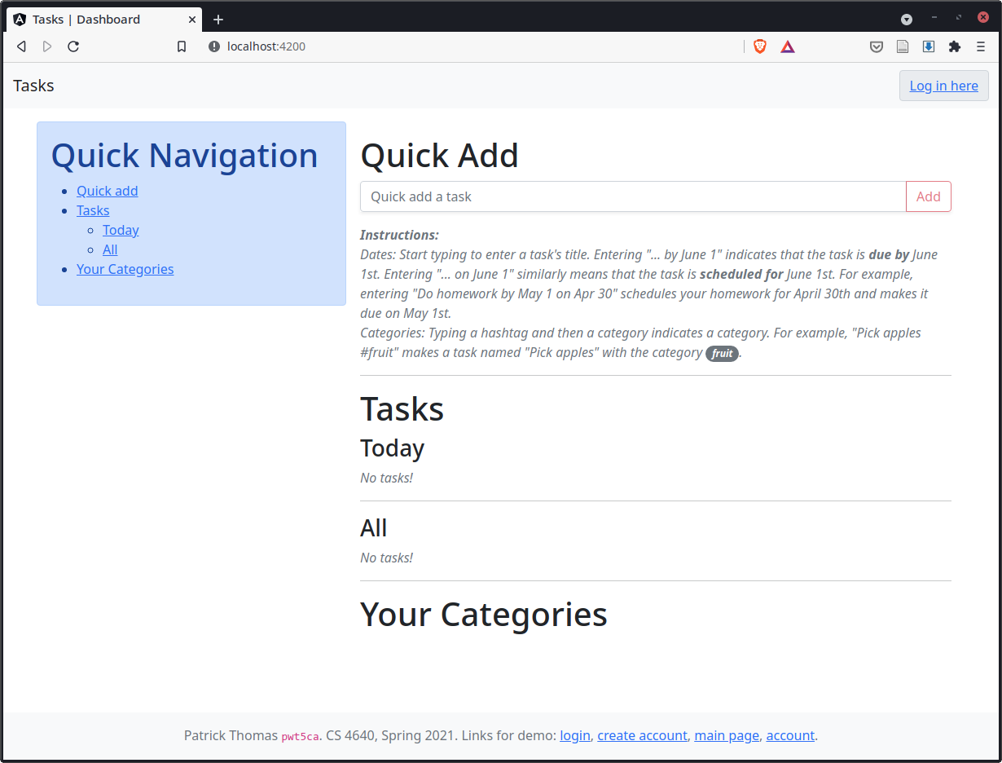Click the fruit category badge
Viewport: 1002px width, 763px height.
pos(722,354)
